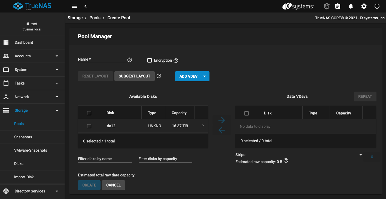
Task: Sort available disks by Disk column
Action: coord(110,113)
